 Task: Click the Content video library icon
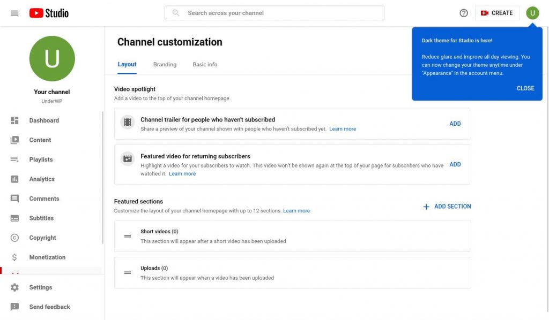14,140
